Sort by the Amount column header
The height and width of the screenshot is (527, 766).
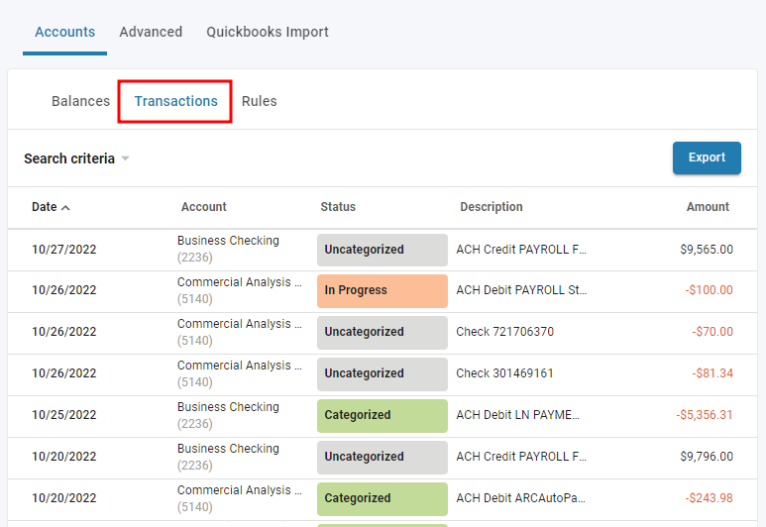click(708, 207)
